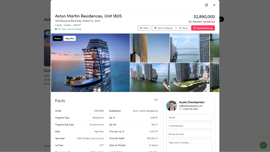Close the property details modal
Image resolution: width=270 pixels, height=152 pixels.
pos(214,5)
